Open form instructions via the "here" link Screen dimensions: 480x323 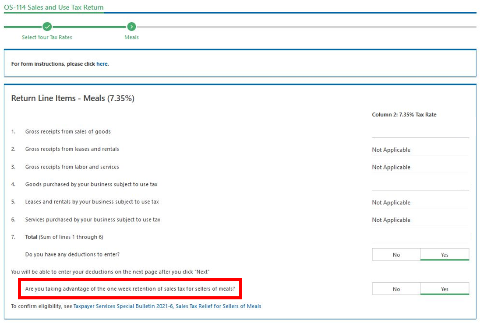pyautogui.click(x=102, y=64)
